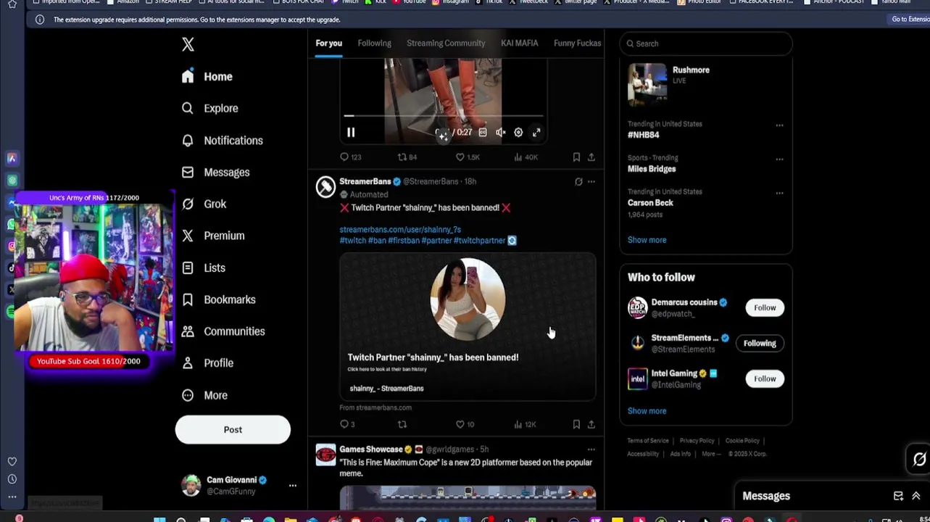
Task: Click the X logo in sidebar
Action: click(x=188, y=44)
